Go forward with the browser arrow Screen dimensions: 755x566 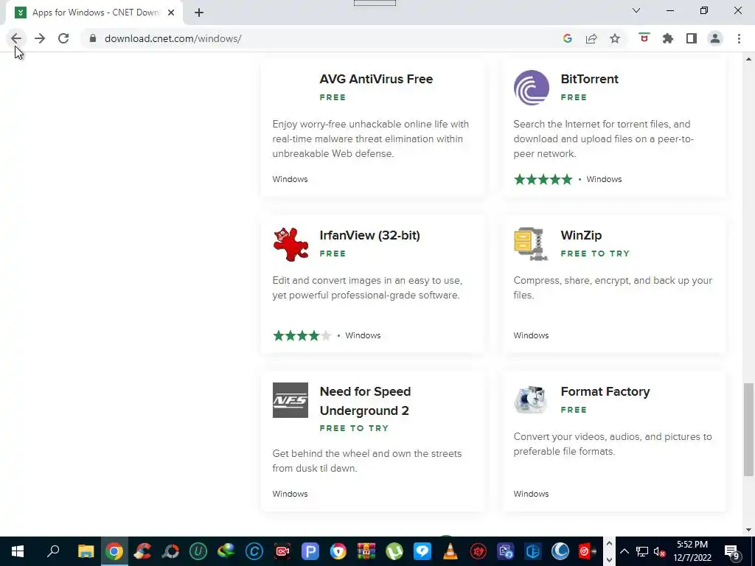pyautogui.click(x=40, y=38)
